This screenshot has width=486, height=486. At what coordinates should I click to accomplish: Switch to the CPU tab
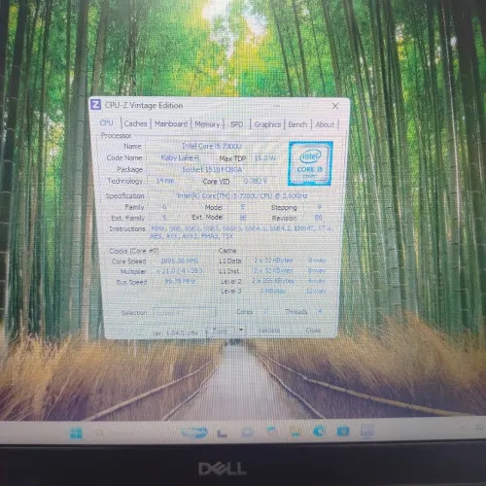107,122
